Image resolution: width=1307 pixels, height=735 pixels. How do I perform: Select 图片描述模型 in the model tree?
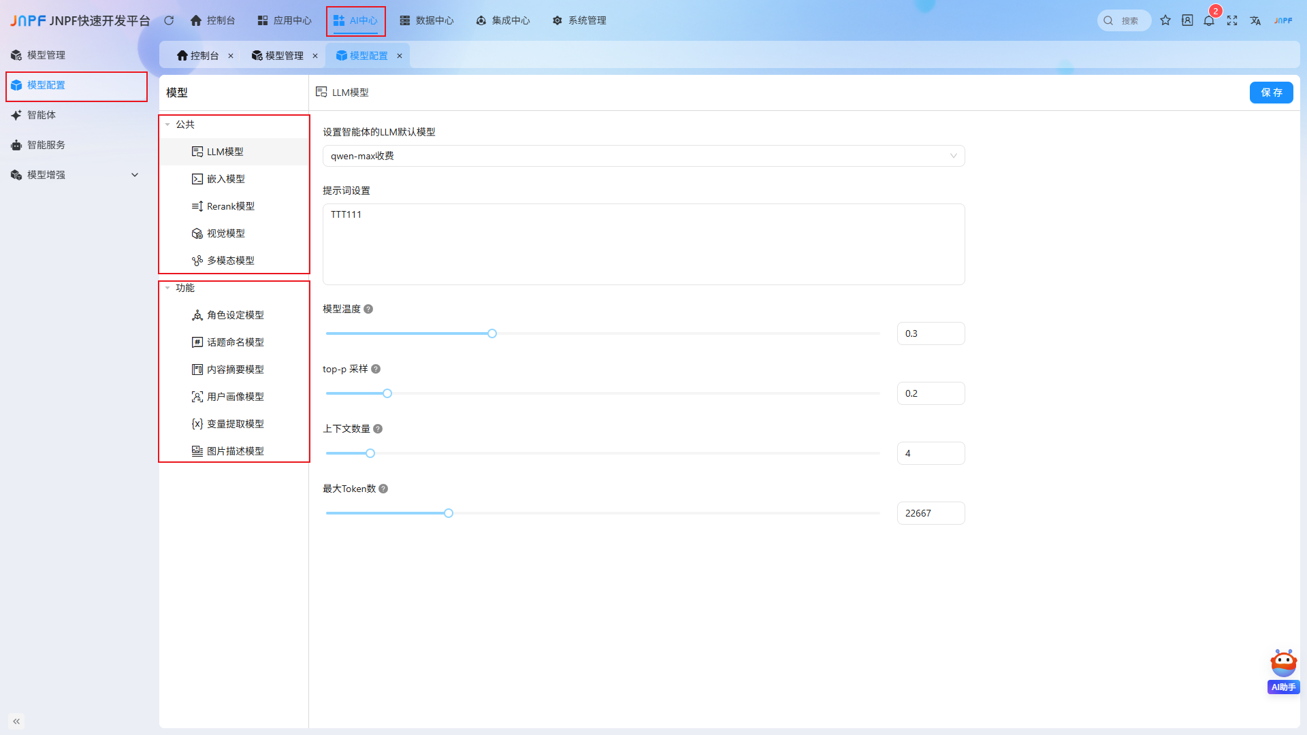[x=234, y=451]
